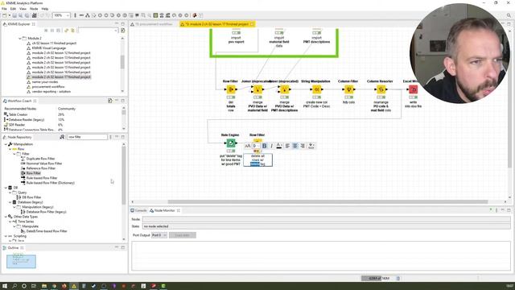This screenshot has height=290, width=515.
Task: Click the Node Repository search field
Action: pos(88,137)
